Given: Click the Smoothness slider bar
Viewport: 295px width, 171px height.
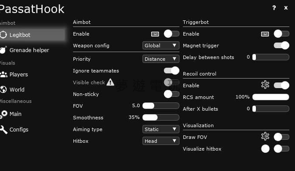Looking at the screenshot, I should [161, 118].
